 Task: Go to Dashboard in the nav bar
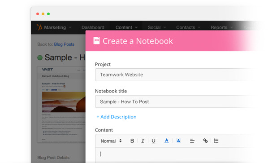[93, 27]
